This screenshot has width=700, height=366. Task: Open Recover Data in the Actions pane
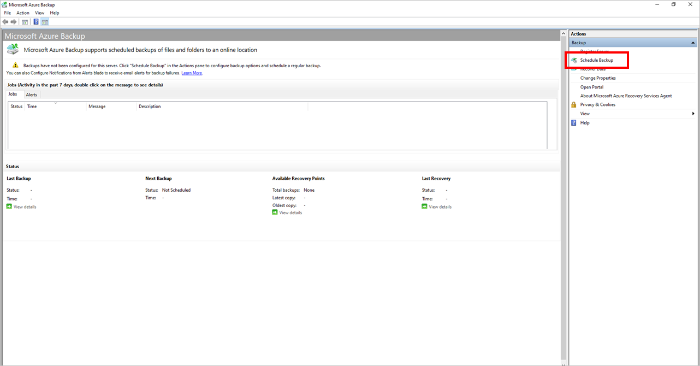pos(592,69)
